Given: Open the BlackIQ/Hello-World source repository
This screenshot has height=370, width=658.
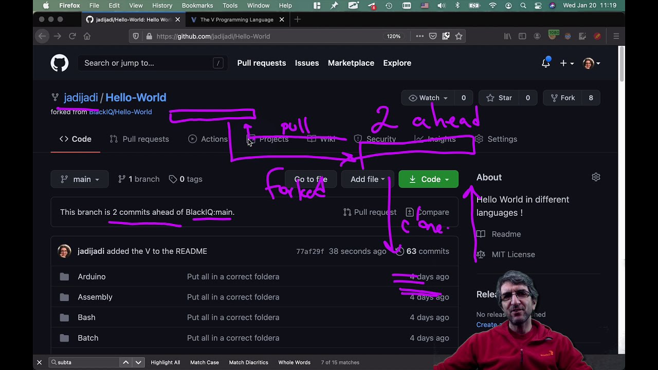Looking at the screenshot, I should click(120, 112).
